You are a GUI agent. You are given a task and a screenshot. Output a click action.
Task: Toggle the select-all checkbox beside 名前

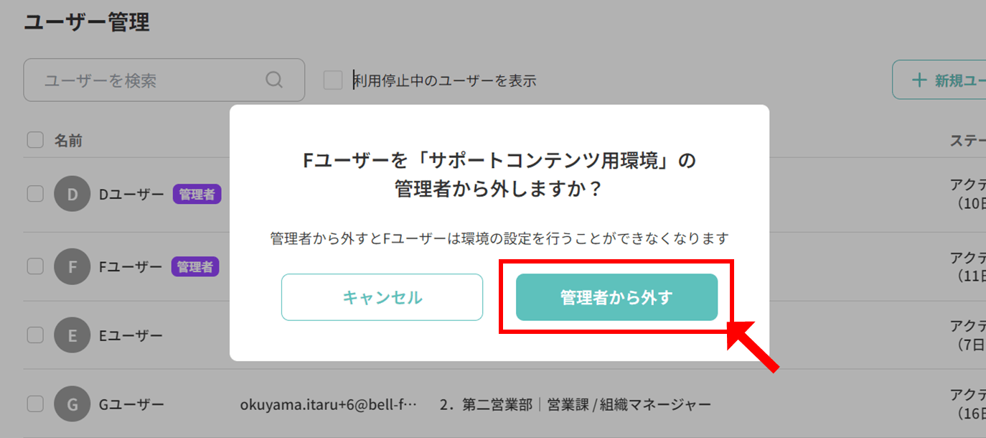coord(35,140)
